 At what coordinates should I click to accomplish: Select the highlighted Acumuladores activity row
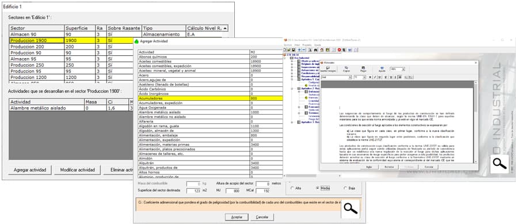(x=211, y=98)
